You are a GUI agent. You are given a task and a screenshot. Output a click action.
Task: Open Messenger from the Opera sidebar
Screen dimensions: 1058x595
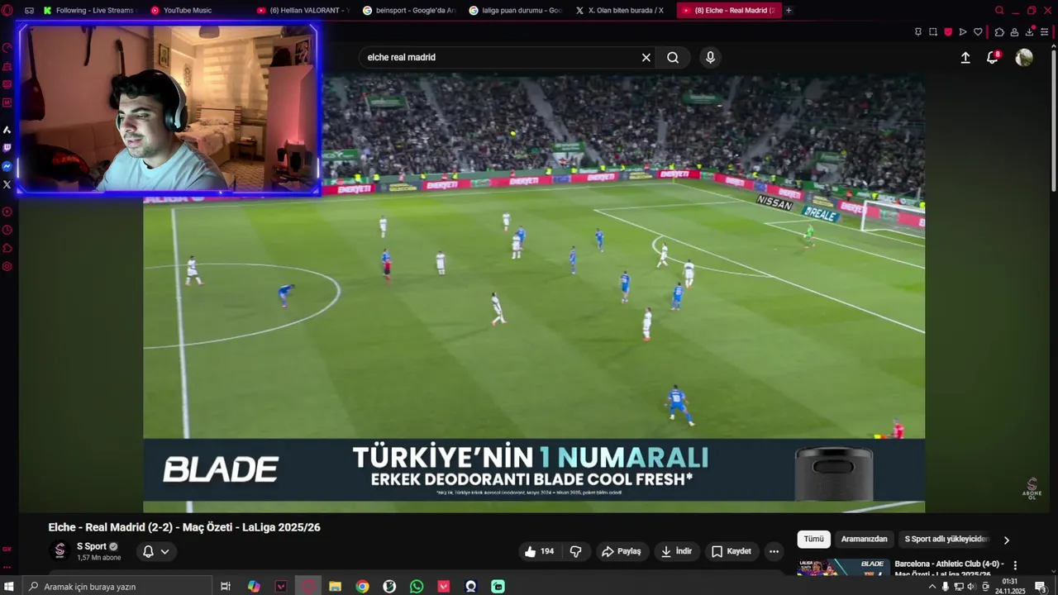7,166
